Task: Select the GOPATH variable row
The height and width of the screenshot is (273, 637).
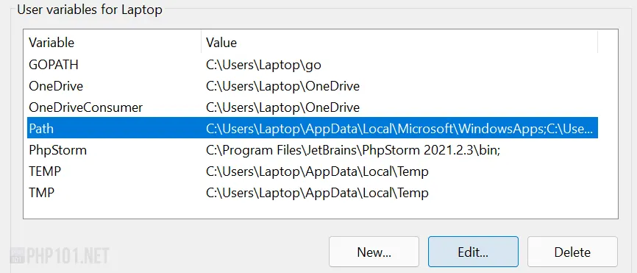Action: click(x=313, y=65)
